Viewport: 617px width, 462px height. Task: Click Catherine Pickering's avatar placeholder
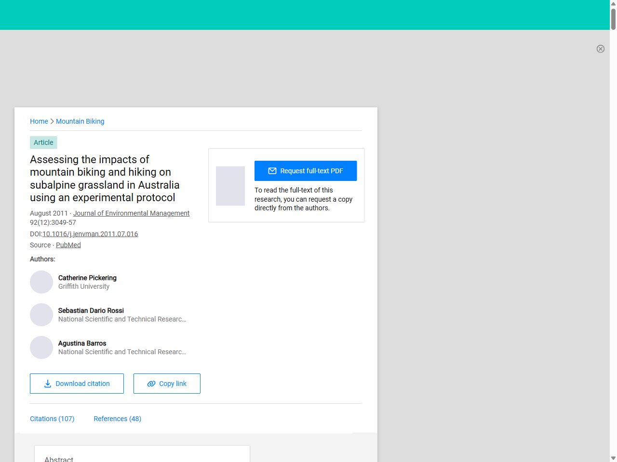coord(41,282)
